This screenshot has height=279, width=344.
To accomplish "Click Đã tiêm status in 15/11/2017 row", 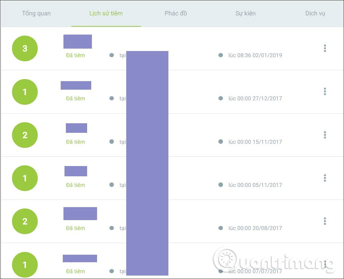I will [x=75, y=142].
